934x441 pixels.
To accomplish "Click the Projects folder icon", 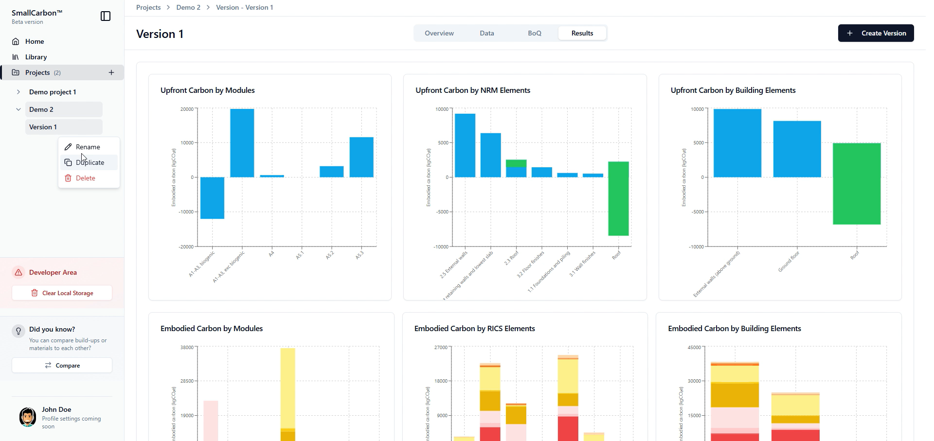I will pos(16,72).
